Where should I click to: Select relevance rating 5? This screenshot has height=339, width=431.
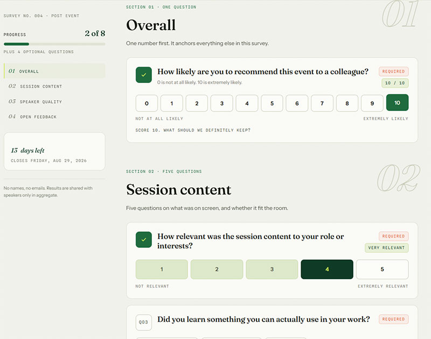tap(382, 269)
